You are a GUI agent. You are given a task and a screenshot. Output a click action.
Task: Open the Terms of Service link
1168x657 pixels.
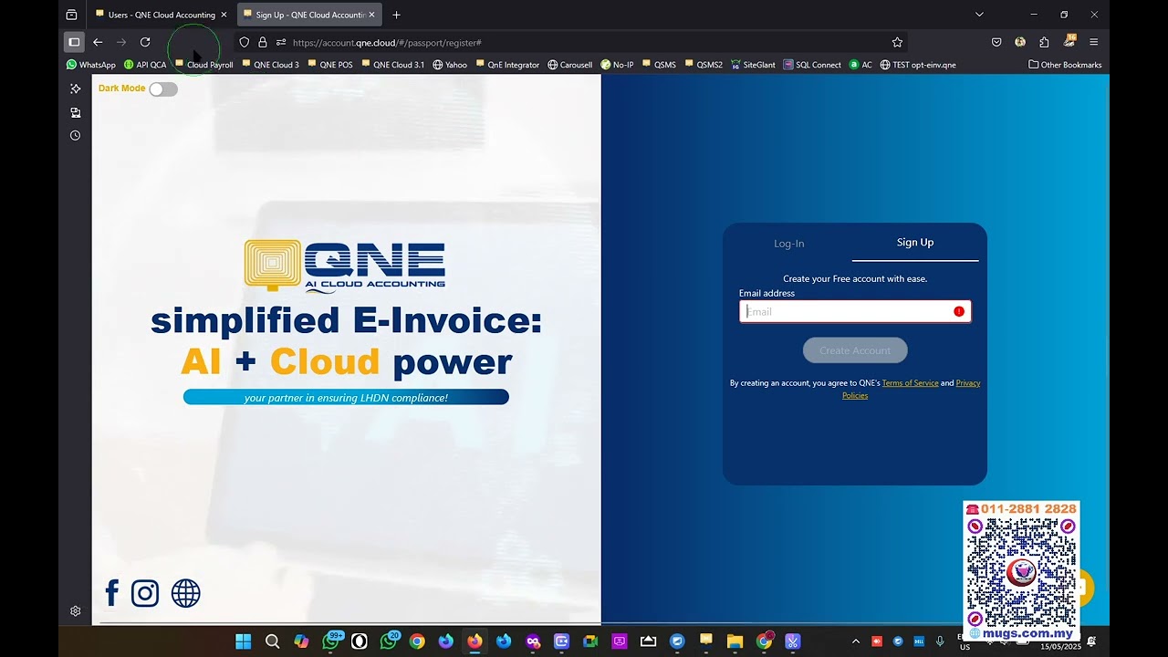(910, 383)
